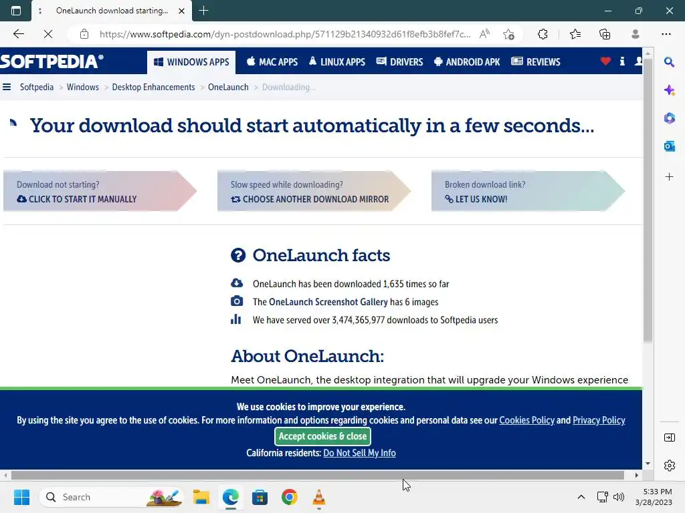The height and width of the screenshot is (513, 685).
Task: Open the Linux Apps menu
Action: [337, 62]
